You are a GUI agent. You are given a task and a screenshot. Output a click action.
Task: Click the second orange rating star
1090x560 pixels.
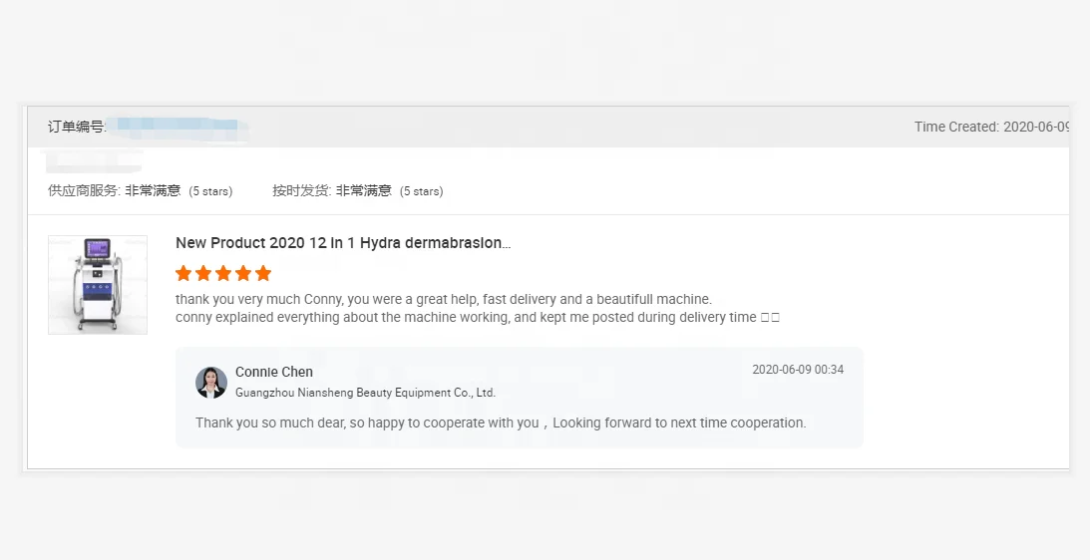click(203, 273)
